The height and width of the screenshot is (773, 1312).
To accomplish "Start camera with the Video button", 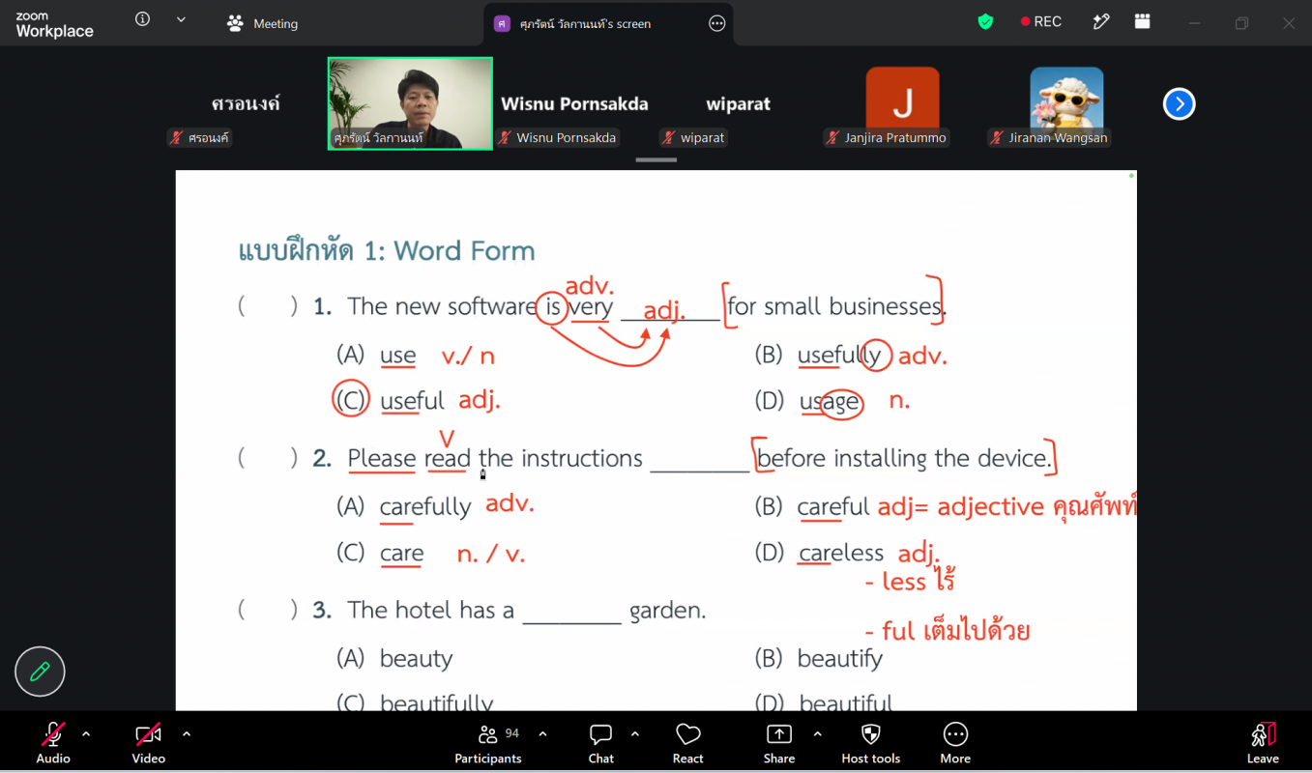I will click(148, 743).
